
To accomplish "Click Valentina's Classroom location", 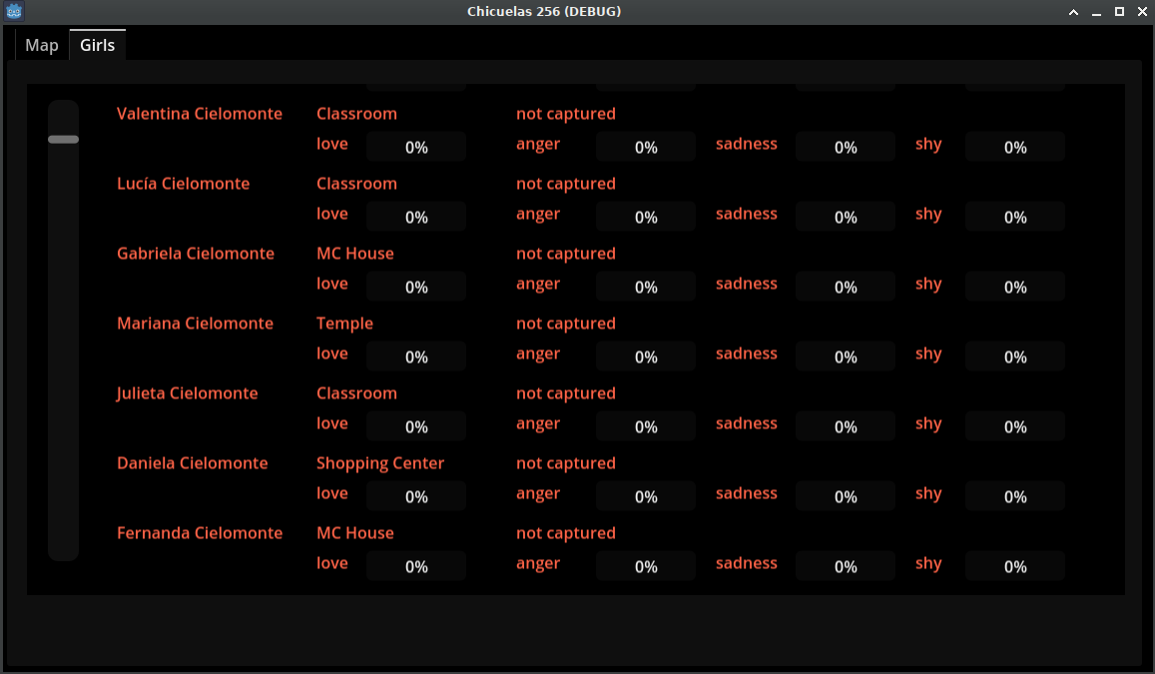I will [x=356, y=114].
